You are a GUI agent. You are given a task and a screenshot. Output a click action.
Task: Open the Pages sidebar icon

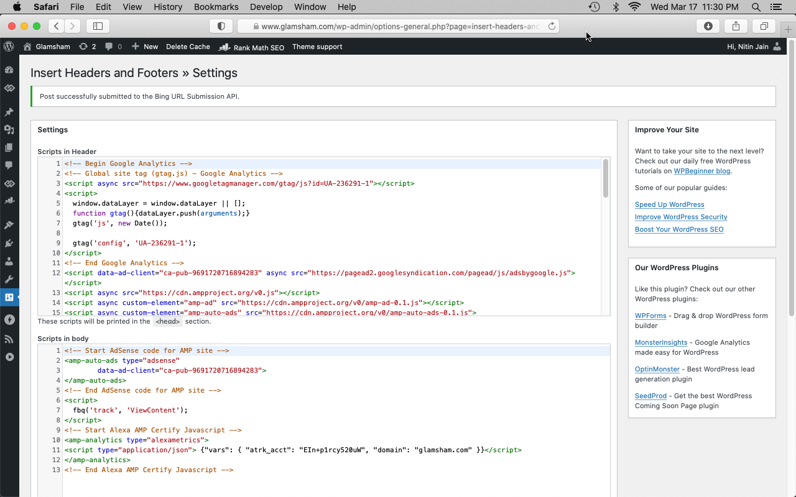pos(9,148)
